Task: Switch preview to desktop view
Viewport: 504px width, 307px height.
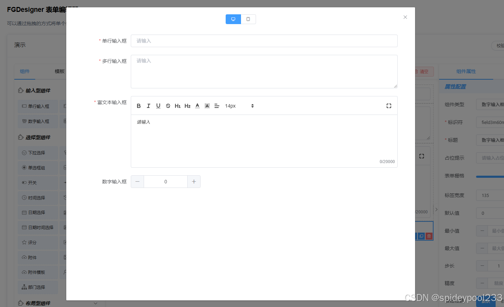Action: tap(233, 19)
